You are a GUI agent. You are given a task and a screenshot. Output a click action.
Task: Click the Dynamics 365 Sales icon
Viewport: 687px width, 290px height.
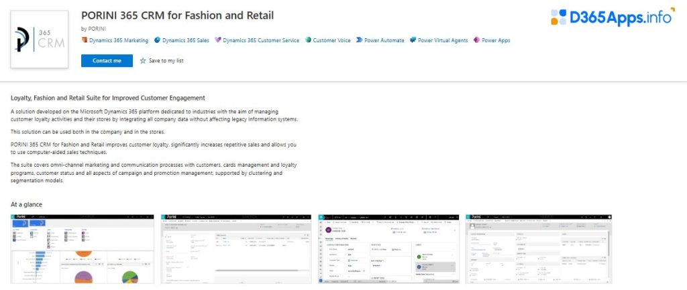(x=157, y=40)
